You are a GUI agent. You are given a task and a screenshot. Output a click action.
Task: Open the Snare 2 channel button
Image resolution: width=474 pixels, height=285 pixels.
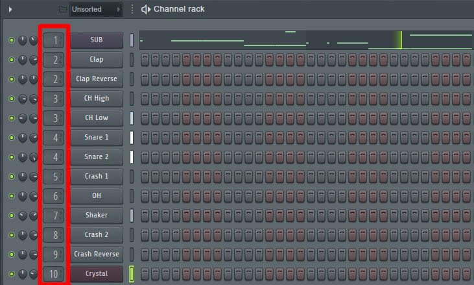point(97,156)
